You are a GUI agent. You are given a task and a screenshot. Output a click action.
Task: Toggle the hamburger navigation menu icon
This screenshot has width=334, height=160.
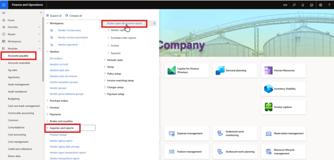3,13
